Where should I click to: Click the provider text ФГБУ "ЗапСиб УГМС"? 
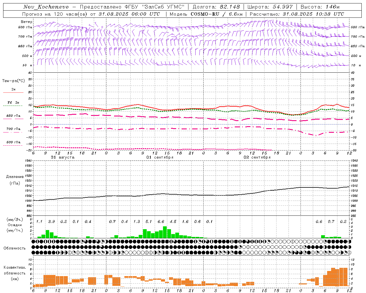[155, 7]
